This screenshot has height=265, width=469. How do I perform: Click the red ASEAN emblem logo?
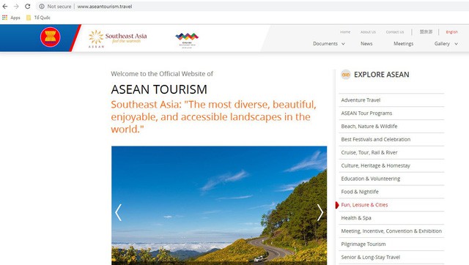pyautogui.click(x=51, y=37)
